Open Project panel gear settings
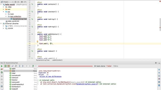This screenshot has height=90, width=161. 22,2
